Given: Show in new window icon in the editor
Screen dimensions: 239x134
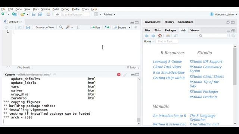Looking at the screenshot, I should (x=19, y=27).
